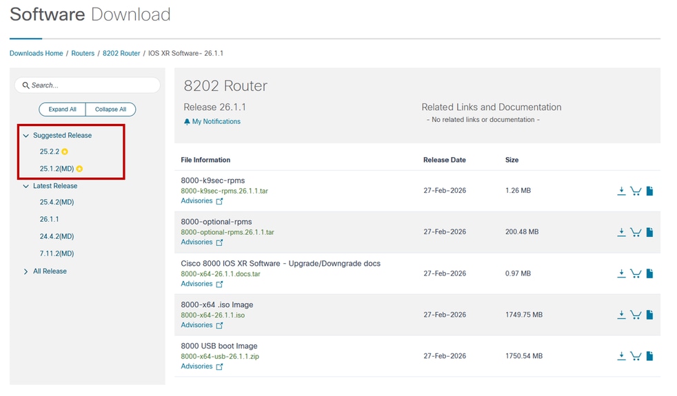Download the 8000-x64 .iso Image

[x=621, y=315]
